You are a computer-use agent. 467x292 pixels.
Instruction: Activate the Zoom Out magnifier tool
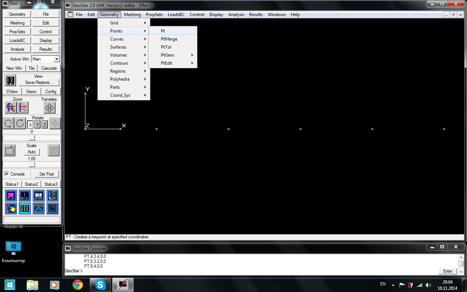point(23,108)
